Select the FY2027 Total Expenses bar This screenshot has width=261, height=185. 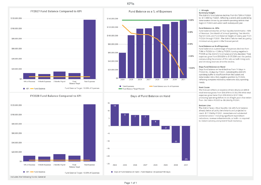click(x=89, y=49)
